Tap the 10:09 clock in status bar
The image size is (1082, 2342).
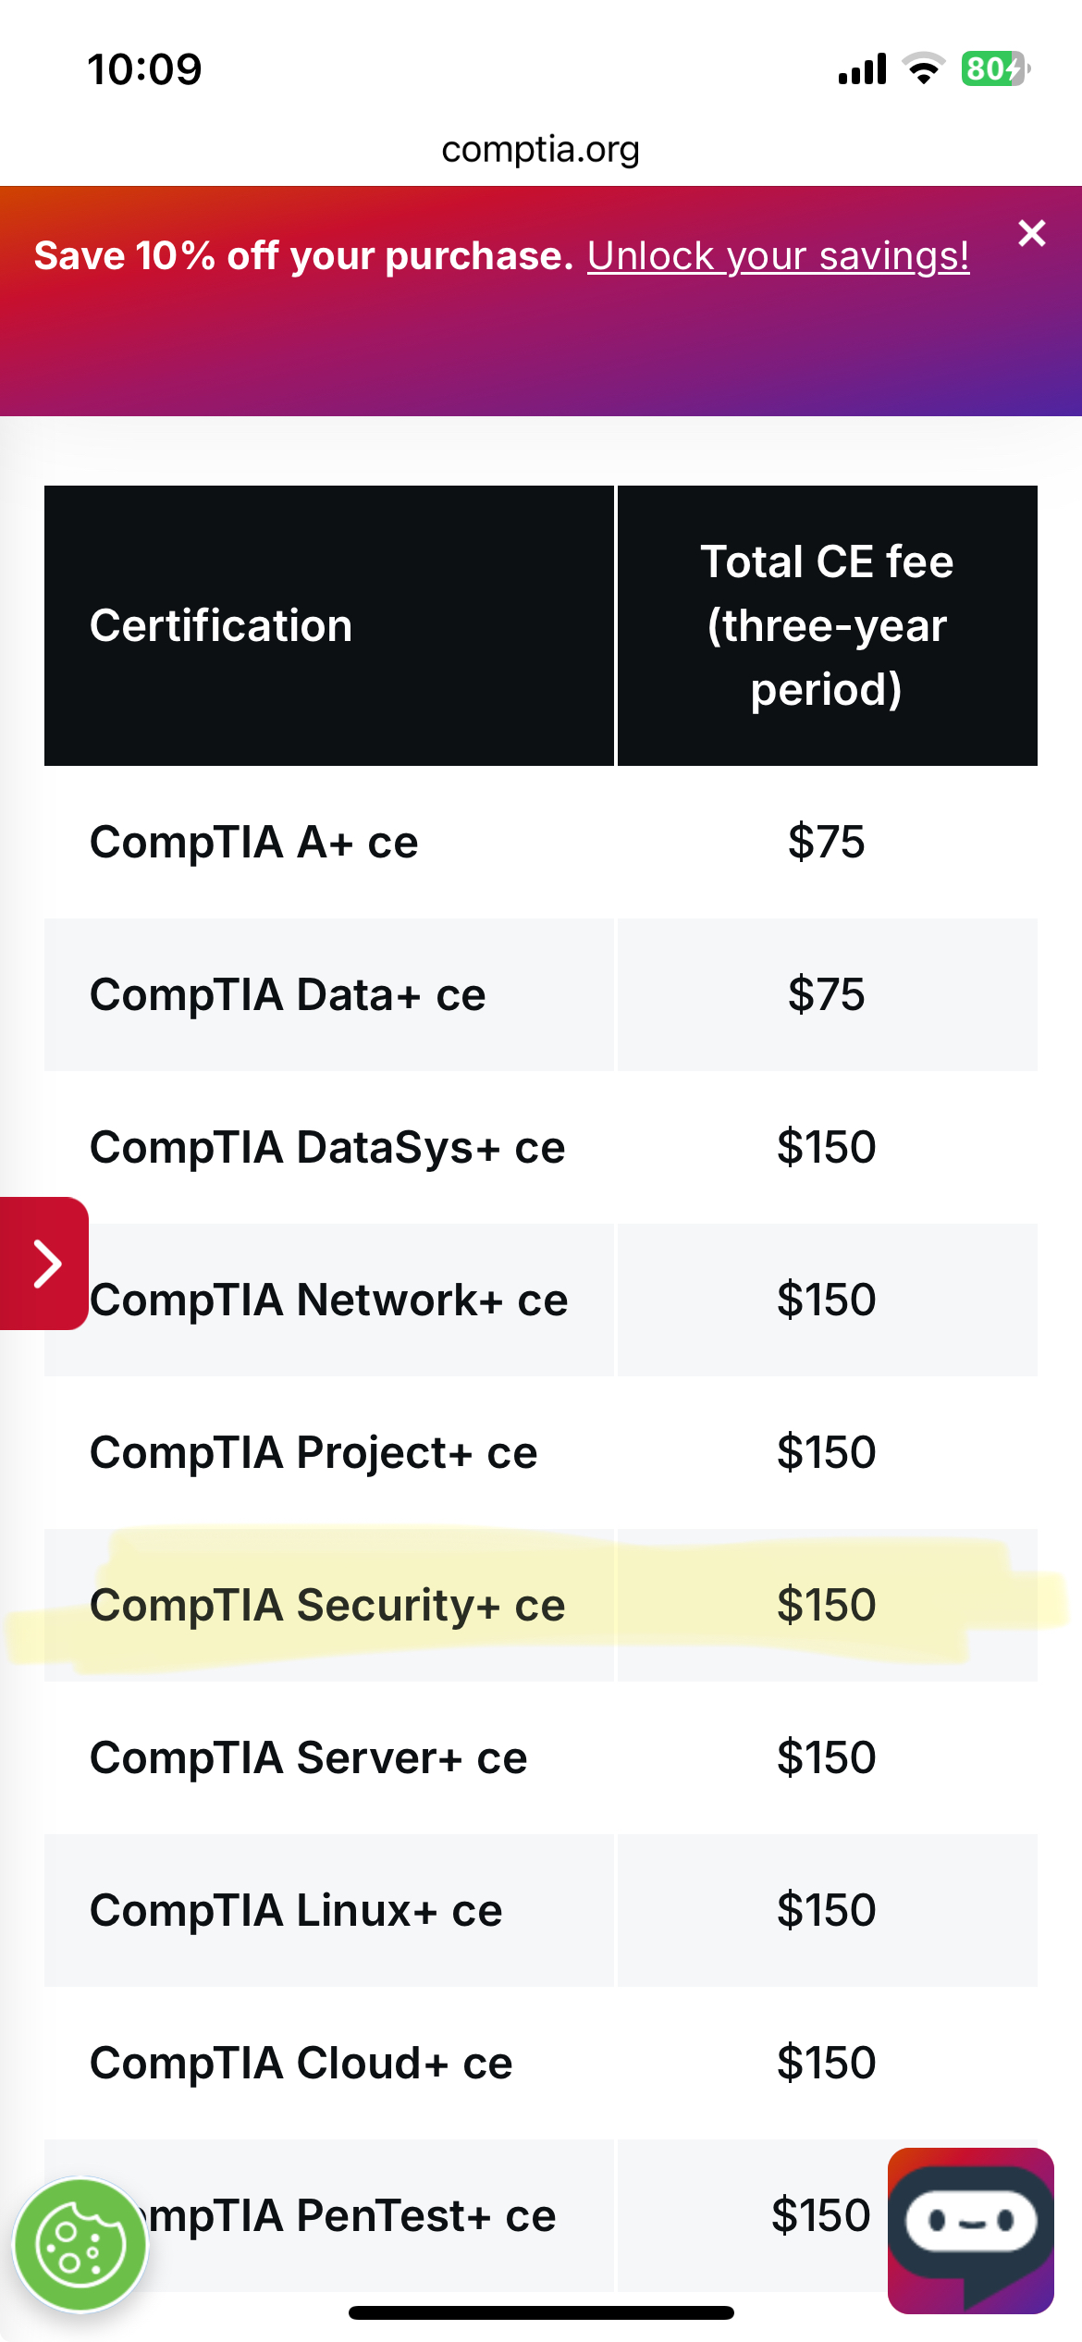(x=144, y=69)
